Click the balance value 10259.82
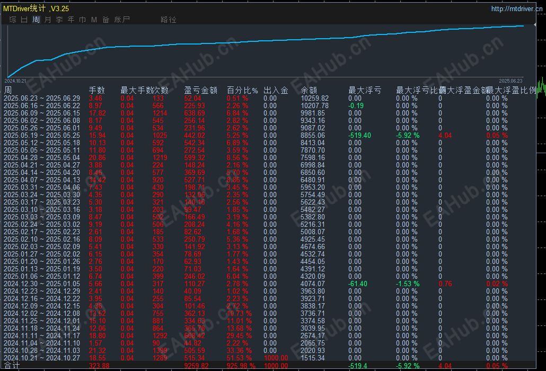The height and width of the screenshot is (371, 546). click(315, 99)
